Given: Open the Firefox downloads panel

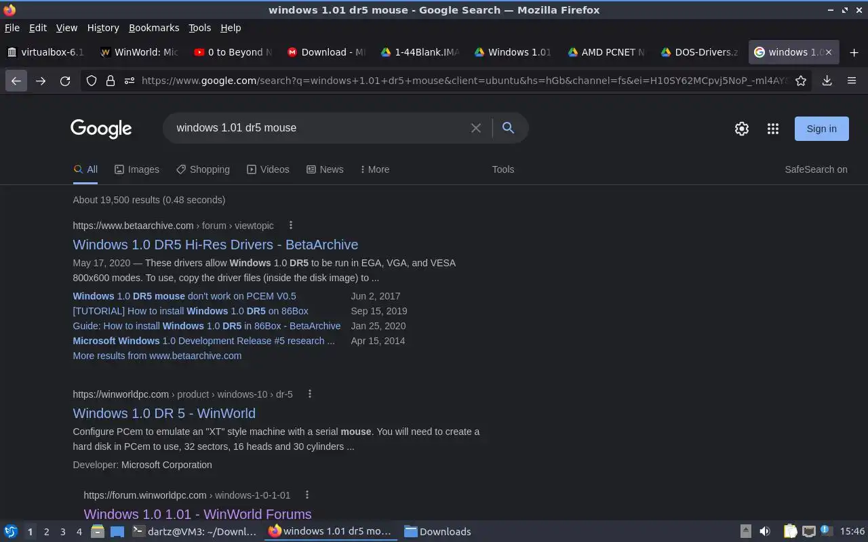Looking at the screenshot, I should point(827,81).
